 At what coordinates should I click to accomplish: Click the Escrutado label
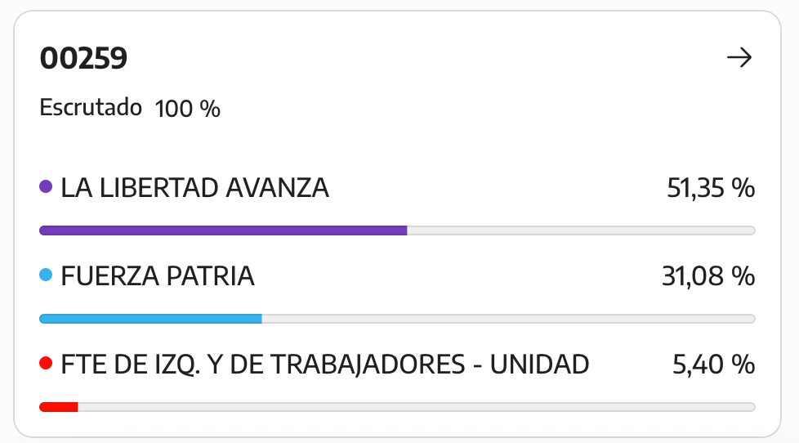click(x=91, y=108)
